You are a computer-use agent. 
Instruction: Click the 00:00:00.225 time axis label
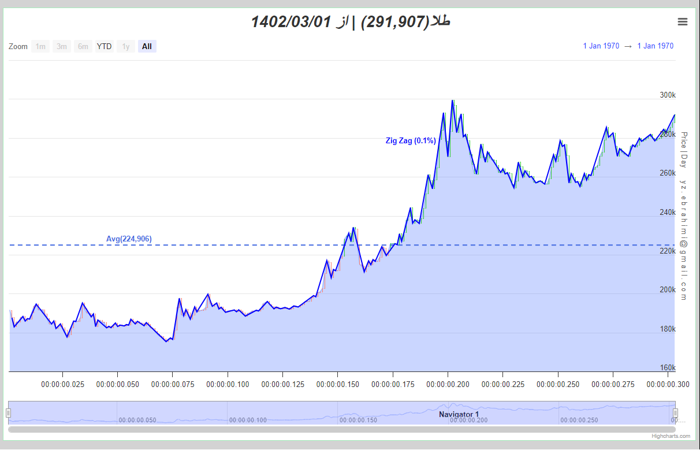pos(503,384)
